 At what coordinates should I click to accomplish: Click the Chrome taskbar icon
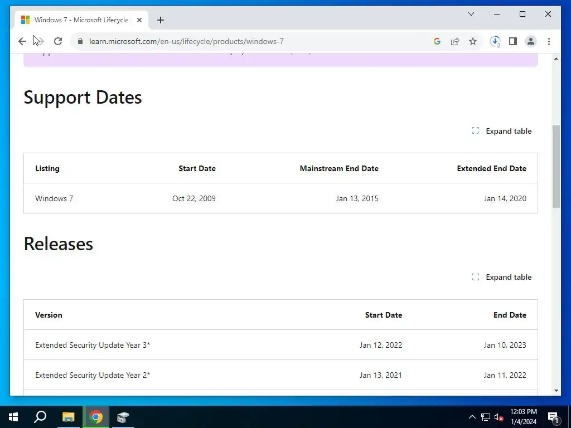[x=96, y=417]
